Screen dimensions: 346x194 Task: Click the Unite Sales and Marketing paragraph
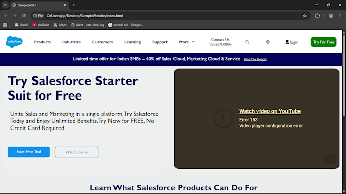84,121
